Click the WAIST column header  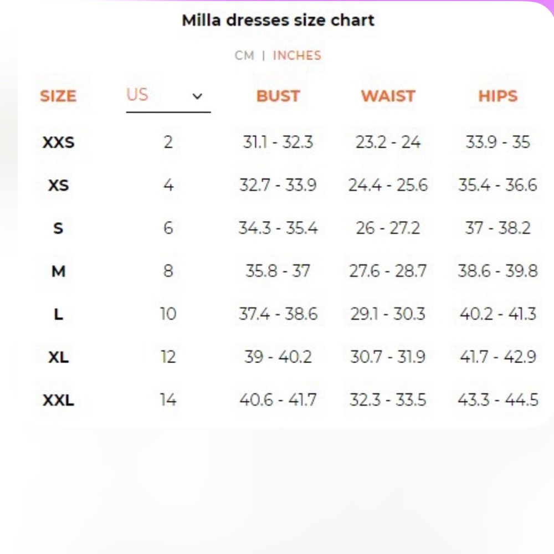[x=388, y=96]
